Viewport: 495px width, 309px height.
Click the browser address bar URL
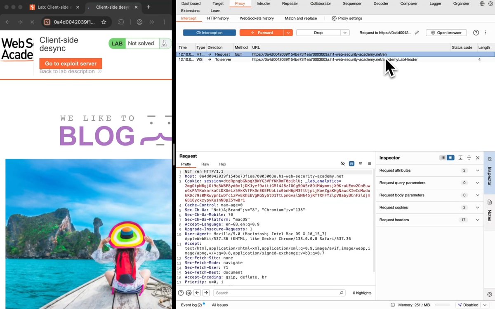pos(74,22)
